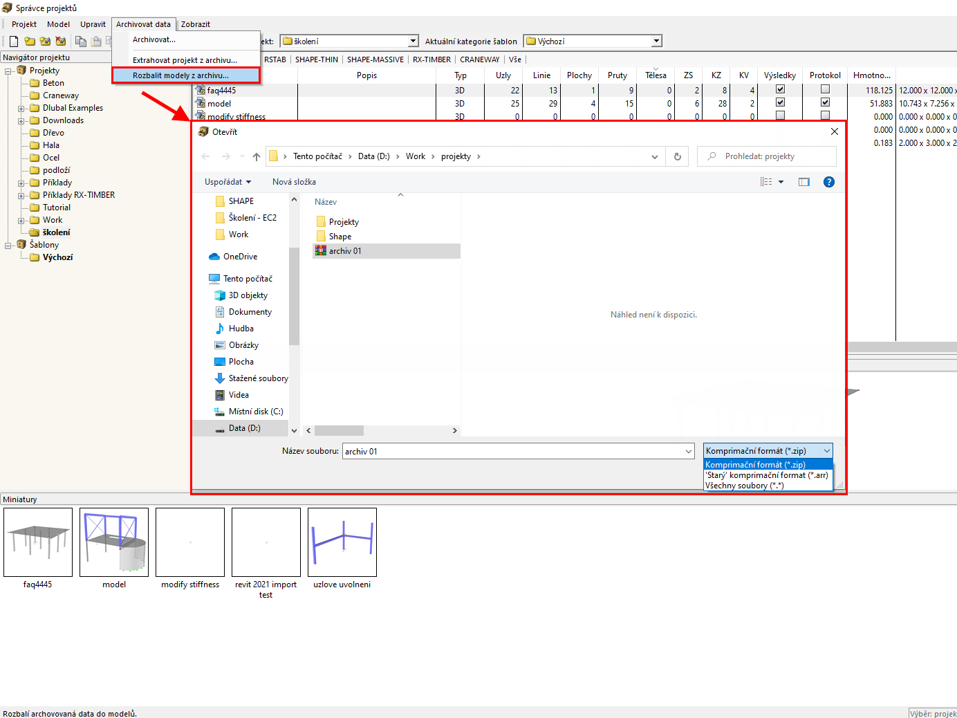Choose Extrahovat projekt z archivu...
The image size is (957, 718).
[x=185, y=60]
